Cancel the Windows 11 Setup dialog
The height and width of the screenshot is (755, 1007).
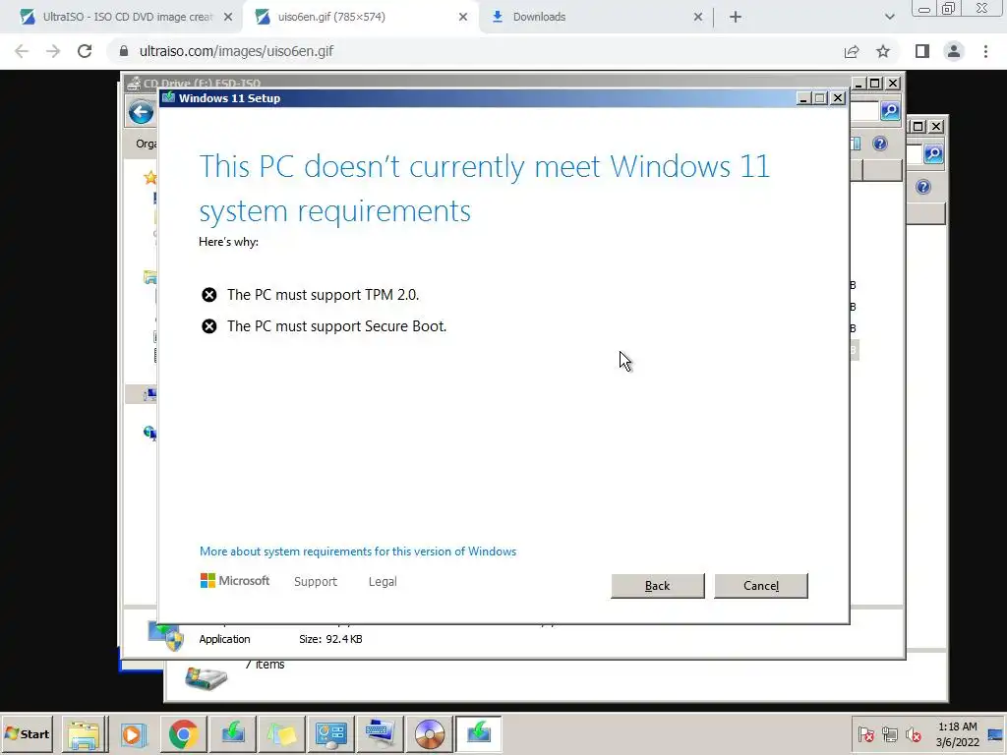click(761, 586)
